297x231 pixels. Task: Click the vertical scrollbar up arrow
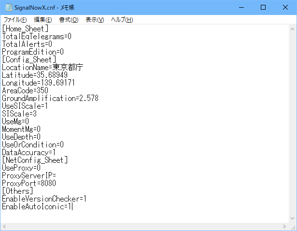[292, 29]
